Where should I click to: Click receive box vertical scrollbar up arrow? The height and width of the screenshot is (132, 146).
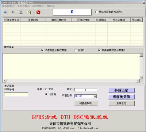141,55
